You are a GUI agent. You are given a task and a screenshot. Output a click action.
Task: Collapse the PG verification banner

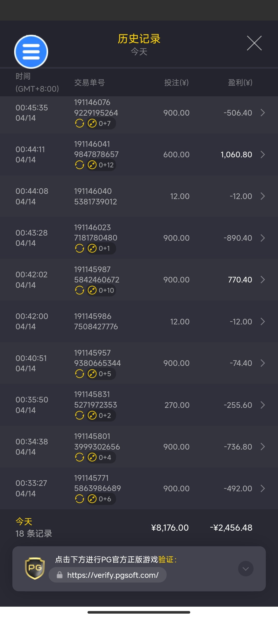coord(246,569)
